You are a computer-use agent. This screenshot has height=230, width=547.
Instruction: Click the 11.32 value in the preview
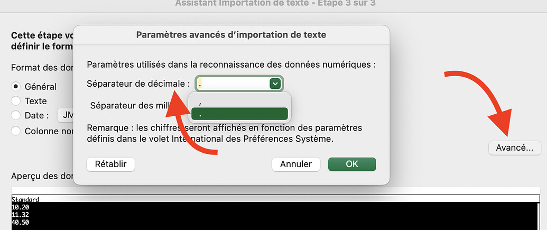(21, 215)
